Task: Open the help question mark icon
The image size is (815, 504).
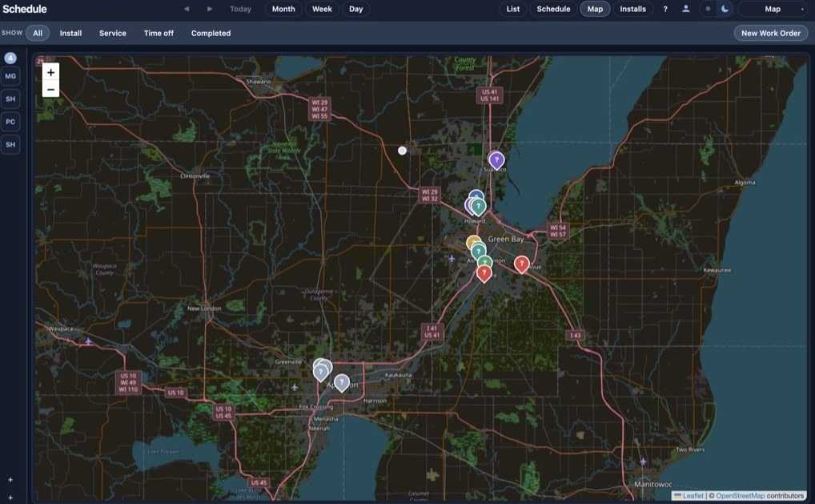Action: point(664,9)
